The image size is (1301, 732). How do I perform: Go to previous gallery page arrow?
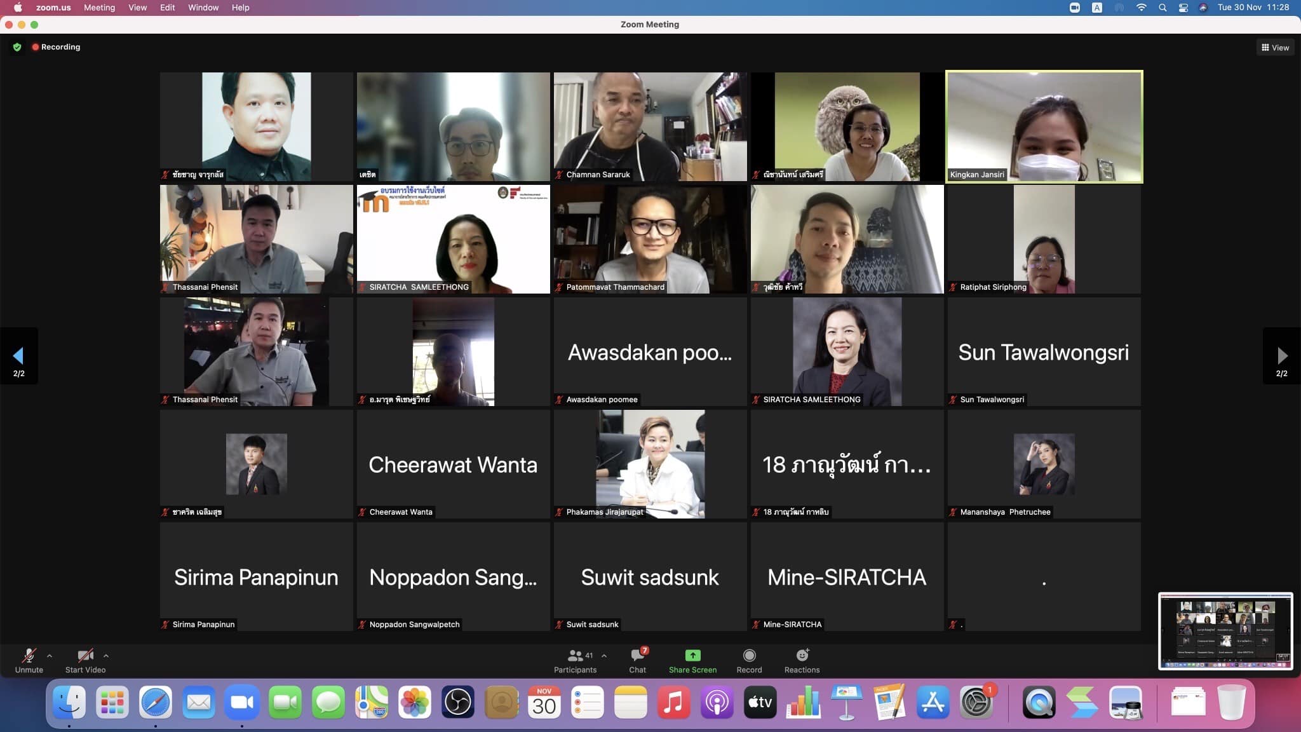coord(18,356)
